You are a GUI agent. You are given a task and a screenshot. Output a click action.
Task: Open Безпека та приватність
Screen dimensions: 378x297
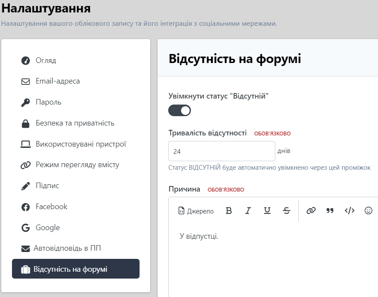[75, 123]
